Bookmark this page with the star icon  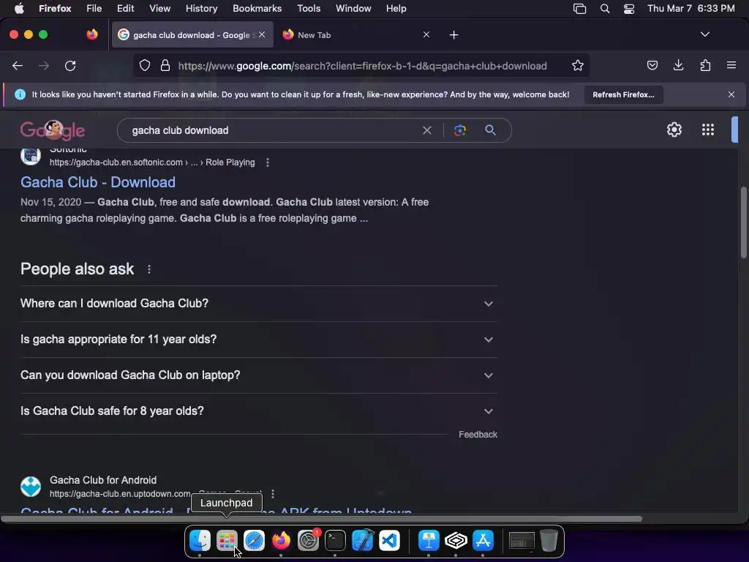pyautogui.click(x=578, y=65)
